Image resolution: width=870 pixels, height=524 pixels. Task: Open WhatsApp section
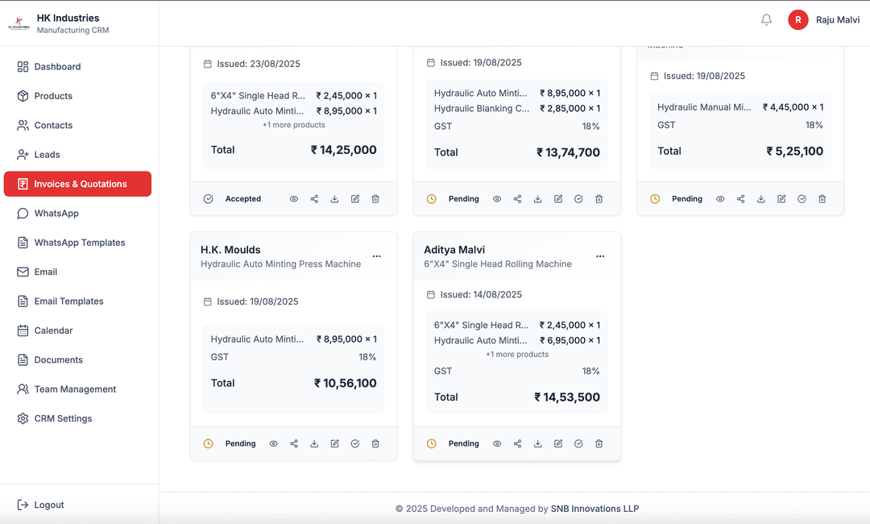[x=77, y=213]
